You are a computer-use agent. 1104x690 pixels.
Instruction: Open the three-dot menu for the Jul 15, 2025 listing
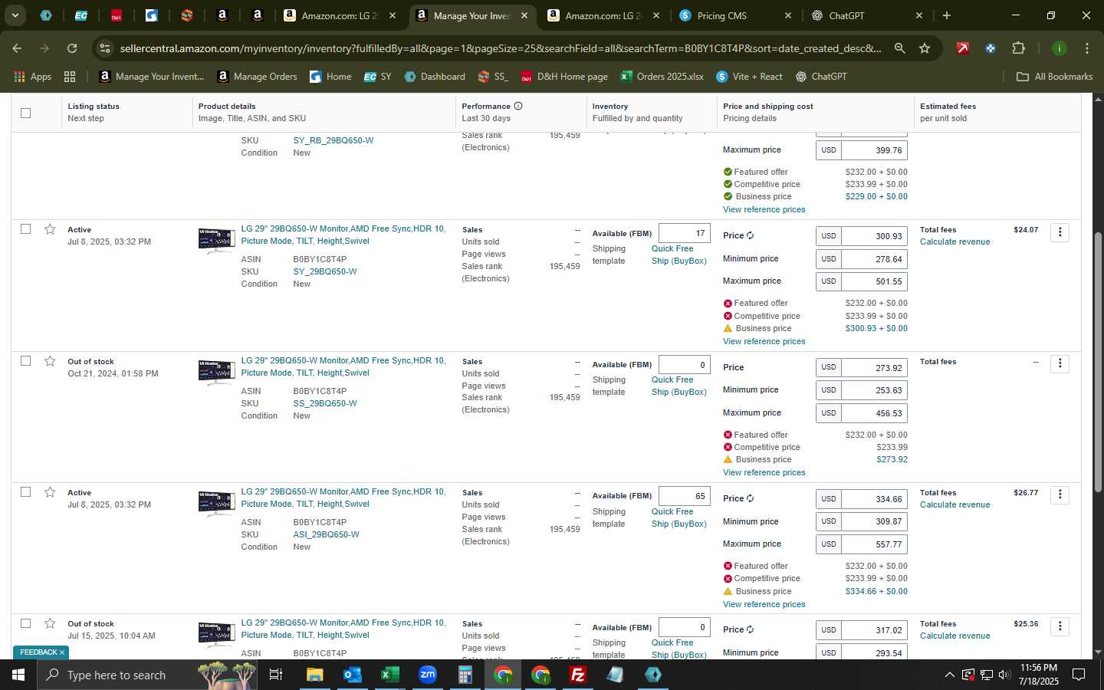[x=1060, y=626]
